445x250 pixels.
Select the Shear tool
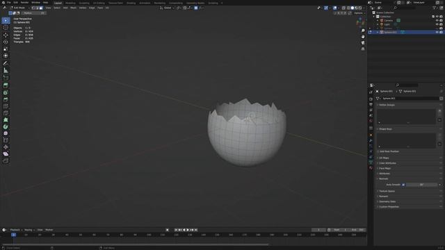tap(6, 154)
